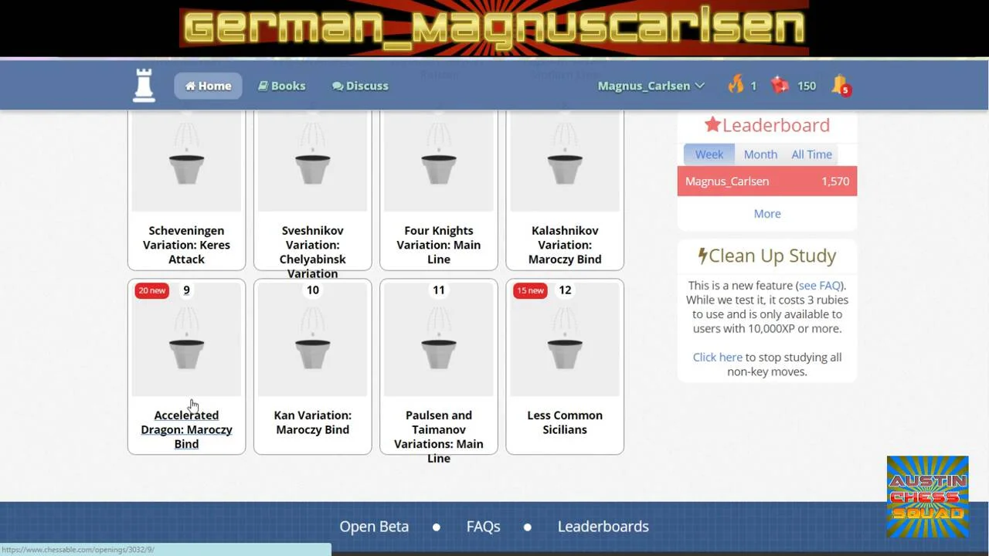Click the Paulsen and Taimanov pot thumbnail
Screen dimensions: 989x556
click(x=439, y=340)
